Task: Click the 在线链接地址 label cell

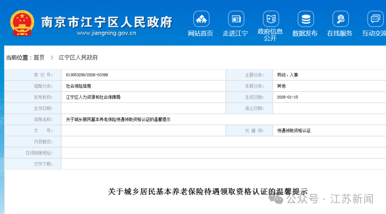Action: [x=33, y=153]
